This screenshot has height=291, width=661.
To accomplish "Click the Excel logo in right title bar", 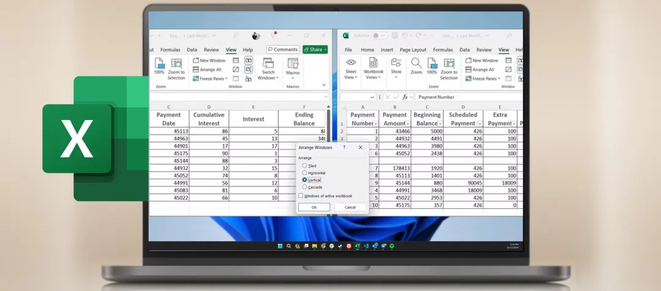I will click(x=346, y=36).
